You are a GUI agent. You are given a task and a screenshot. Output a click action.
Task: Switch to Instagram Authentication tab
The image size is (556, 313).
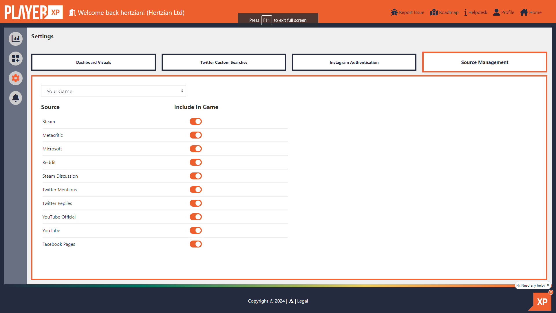point(354,62)
